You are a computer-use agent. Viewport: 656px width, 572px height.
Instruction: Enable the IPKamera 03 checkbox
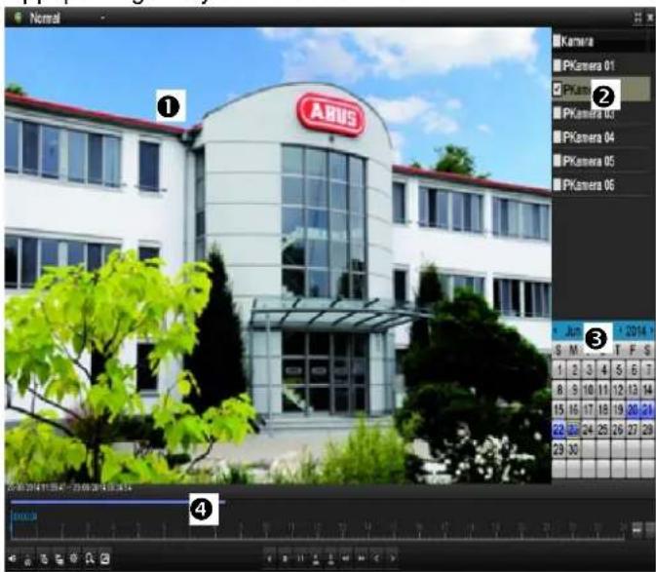point(557,113)
